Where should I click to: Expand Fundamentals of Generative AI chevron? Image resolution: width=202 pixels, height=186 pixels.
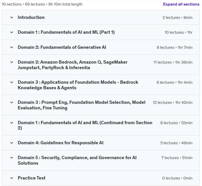point(12,47)
